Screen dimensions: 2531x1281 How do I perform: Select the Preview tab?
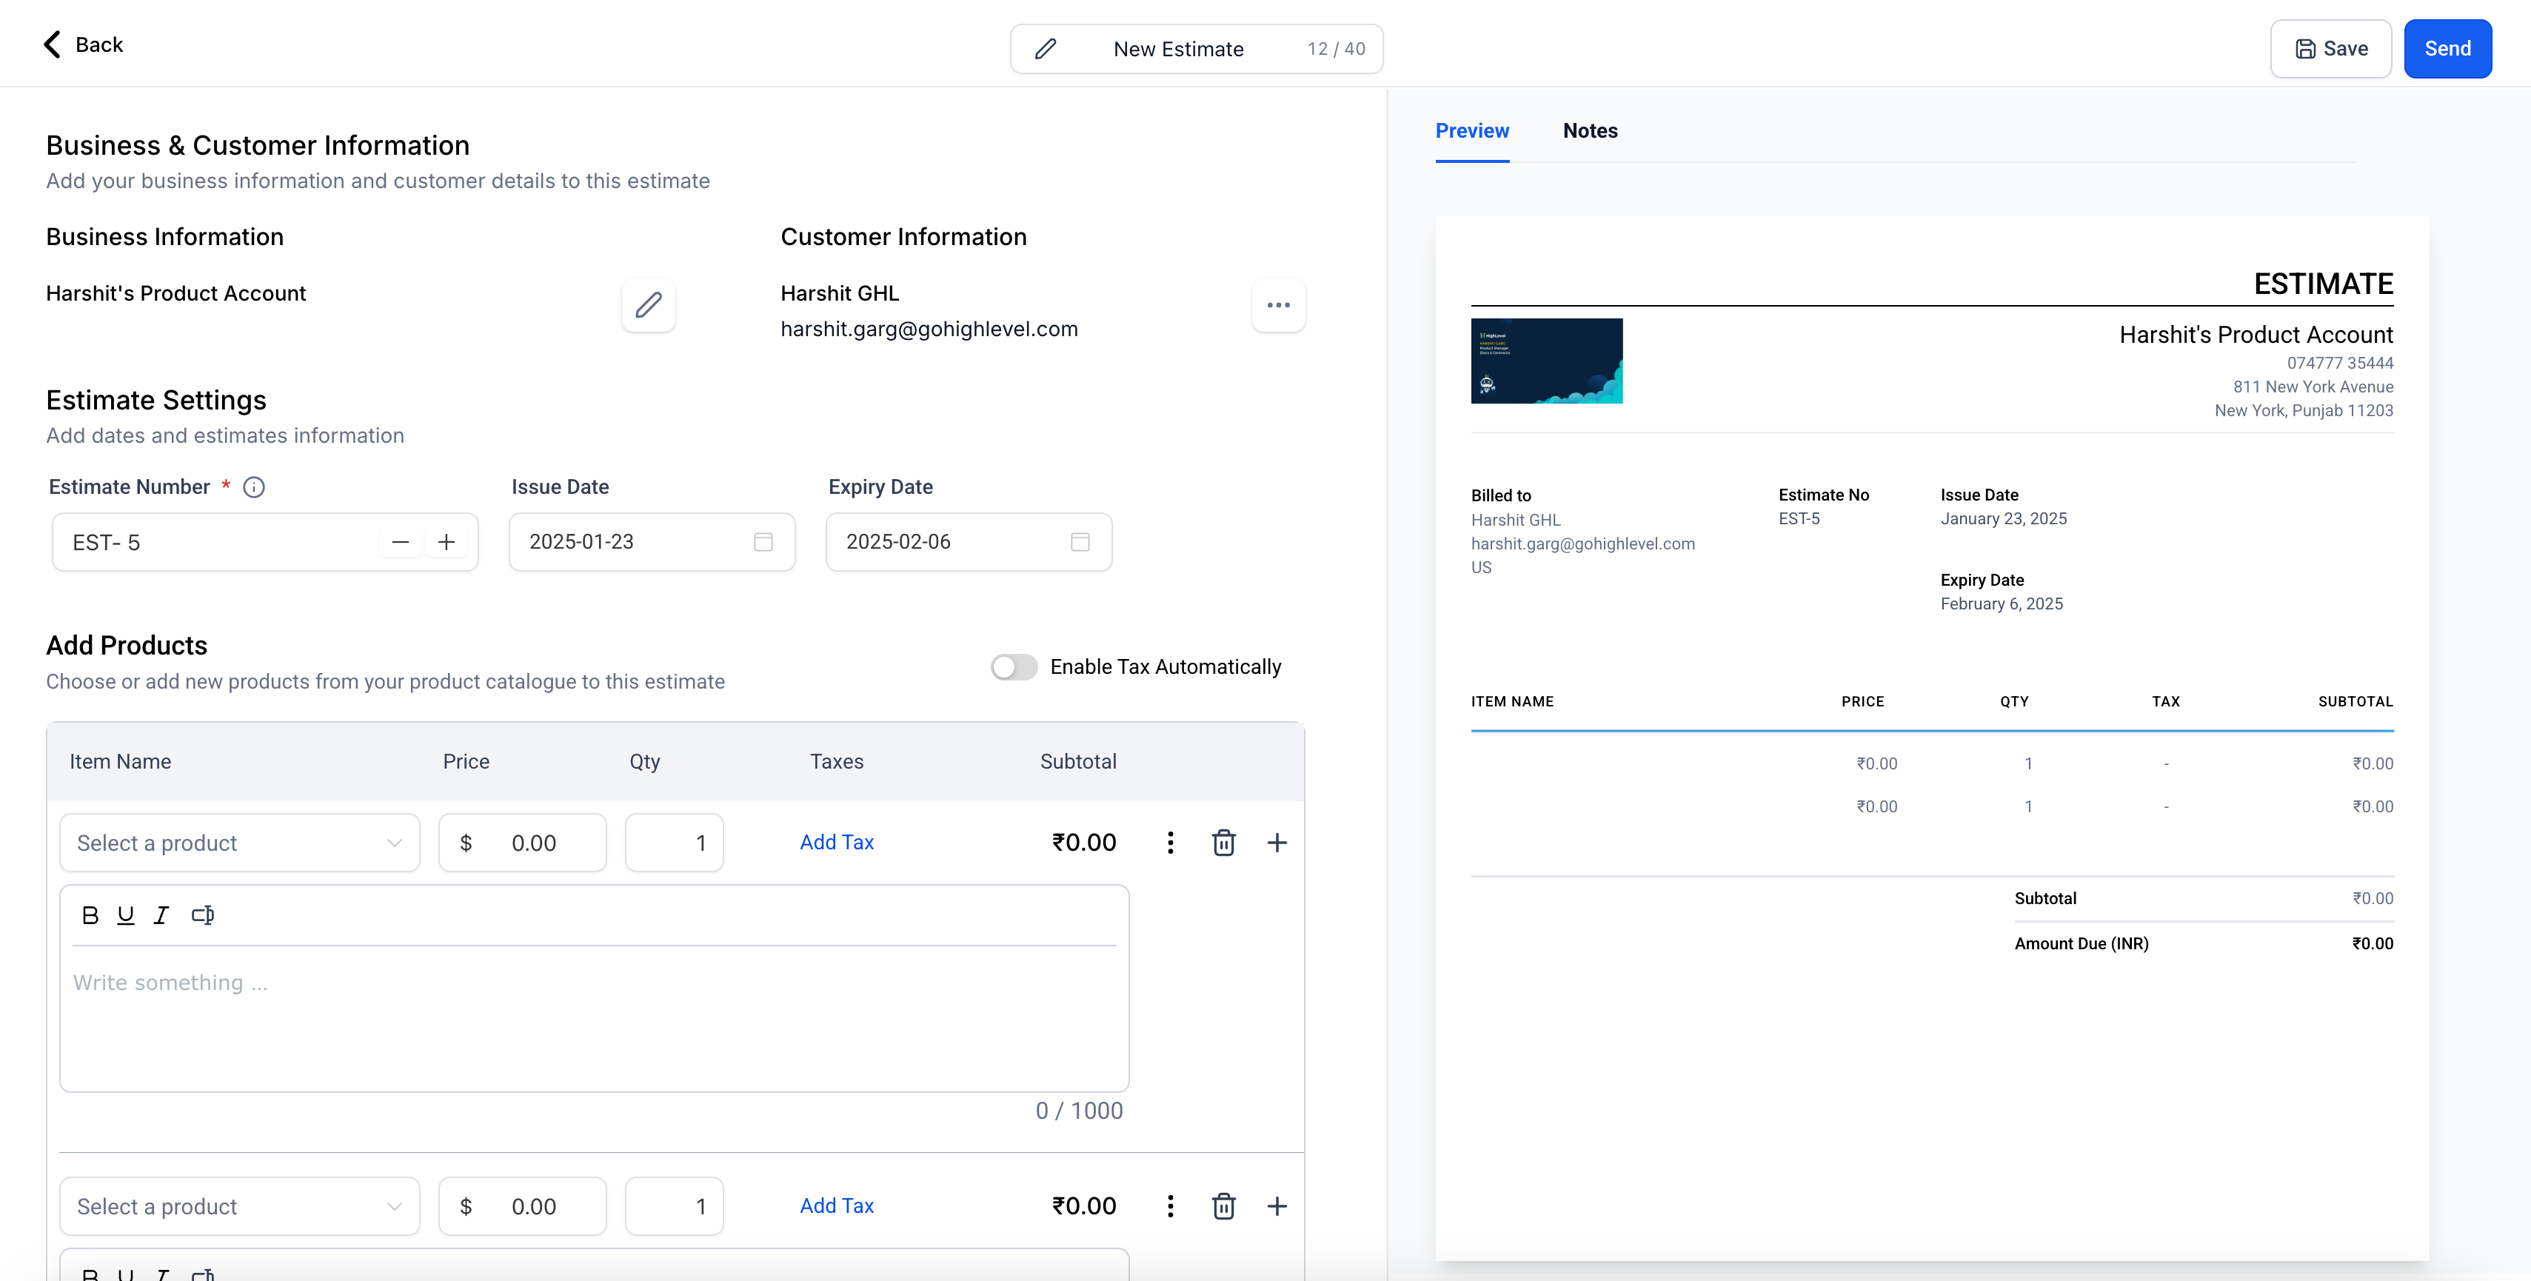pos(1472,130)
